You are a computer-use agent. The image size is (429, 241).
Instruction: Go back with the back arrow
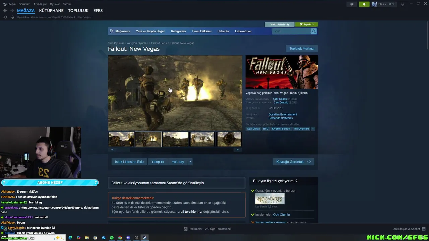pyautogui.click(x=5, y=11)
